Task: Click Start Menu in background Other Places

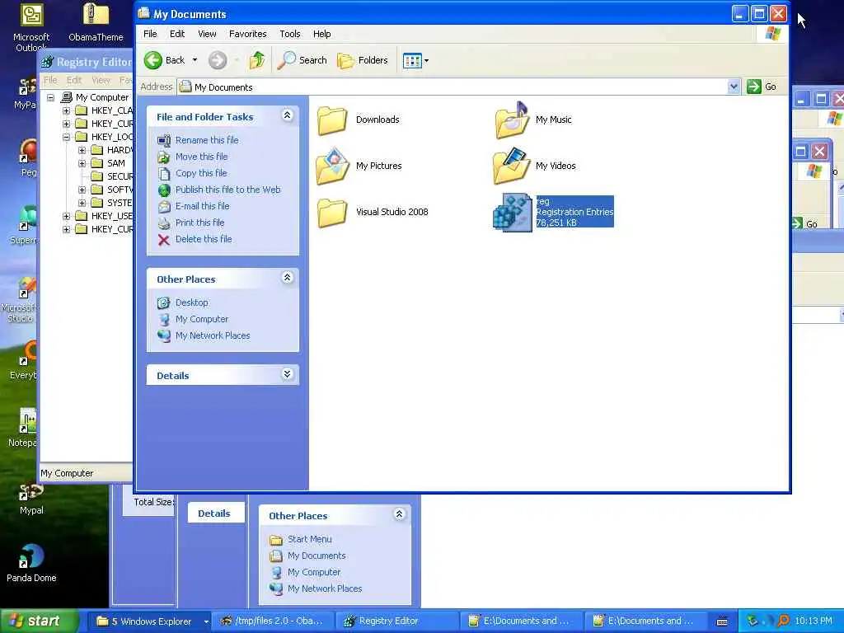Action: point(310,539)
